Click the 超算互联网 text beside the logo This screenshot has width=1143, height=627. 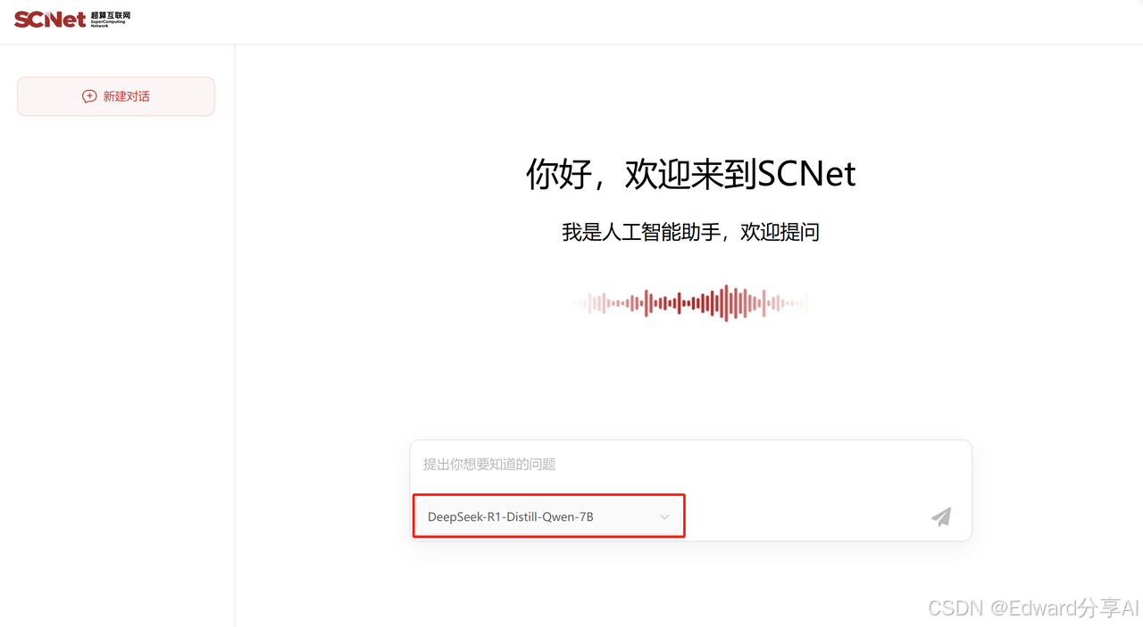click(109, 16)
